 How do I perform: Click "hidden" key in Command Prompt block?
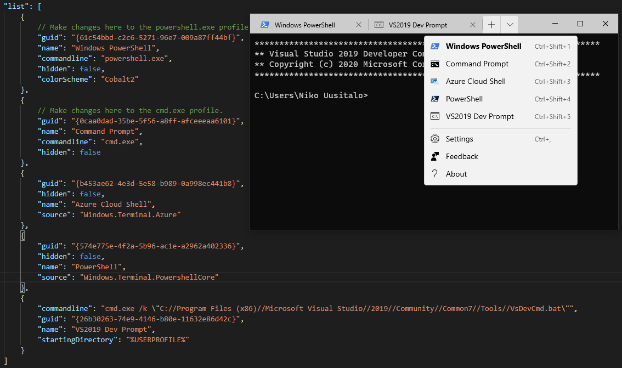[x=55, y=152]
